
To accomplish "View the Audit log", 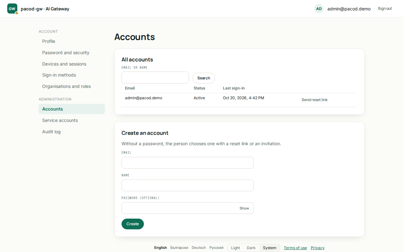I will tap(72, 132).
